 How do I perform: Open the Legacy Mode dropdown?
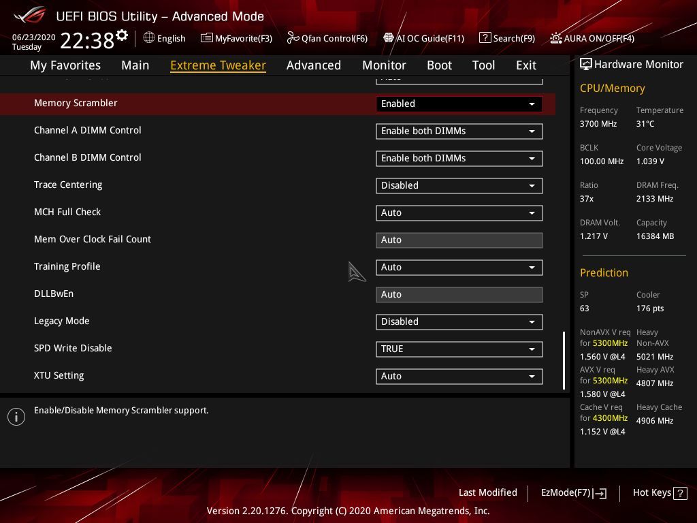(x=459, y=322)
